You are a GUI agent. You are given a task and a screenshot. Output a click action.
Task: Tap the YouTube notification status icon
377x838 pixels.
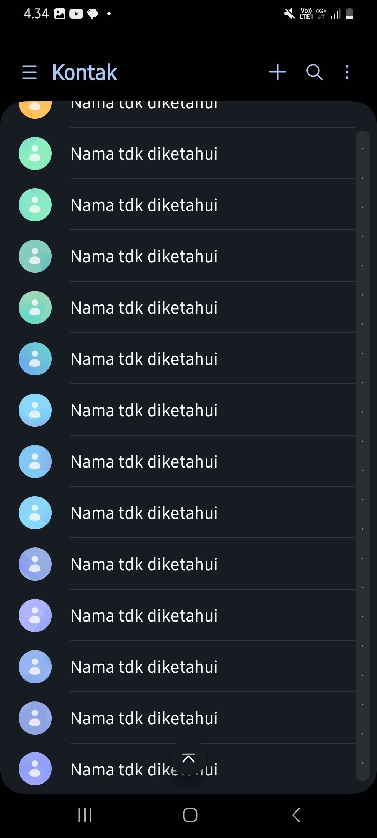tap(76, 14)
